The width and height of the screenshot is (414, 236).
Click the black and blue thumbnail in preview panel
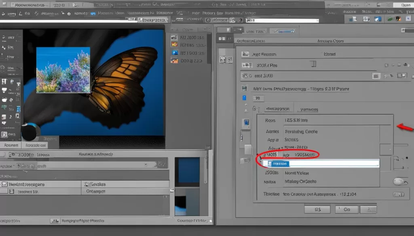click(187, 201)
